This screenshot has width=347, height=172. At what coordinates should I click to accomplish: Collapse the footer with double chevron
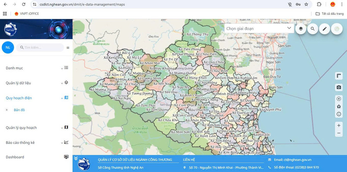(x=76, y=158)
